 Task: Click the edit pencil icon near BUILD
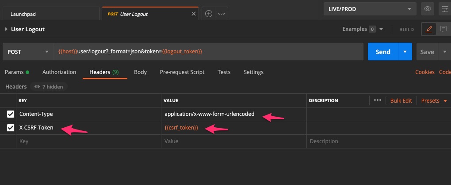[428, 30]
